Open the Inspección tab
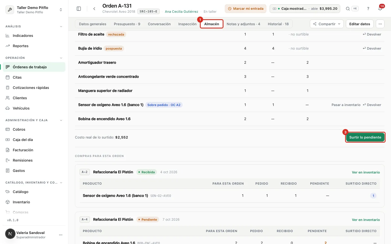This screenshot has height=244, width=391. click(x=187, y=24)
